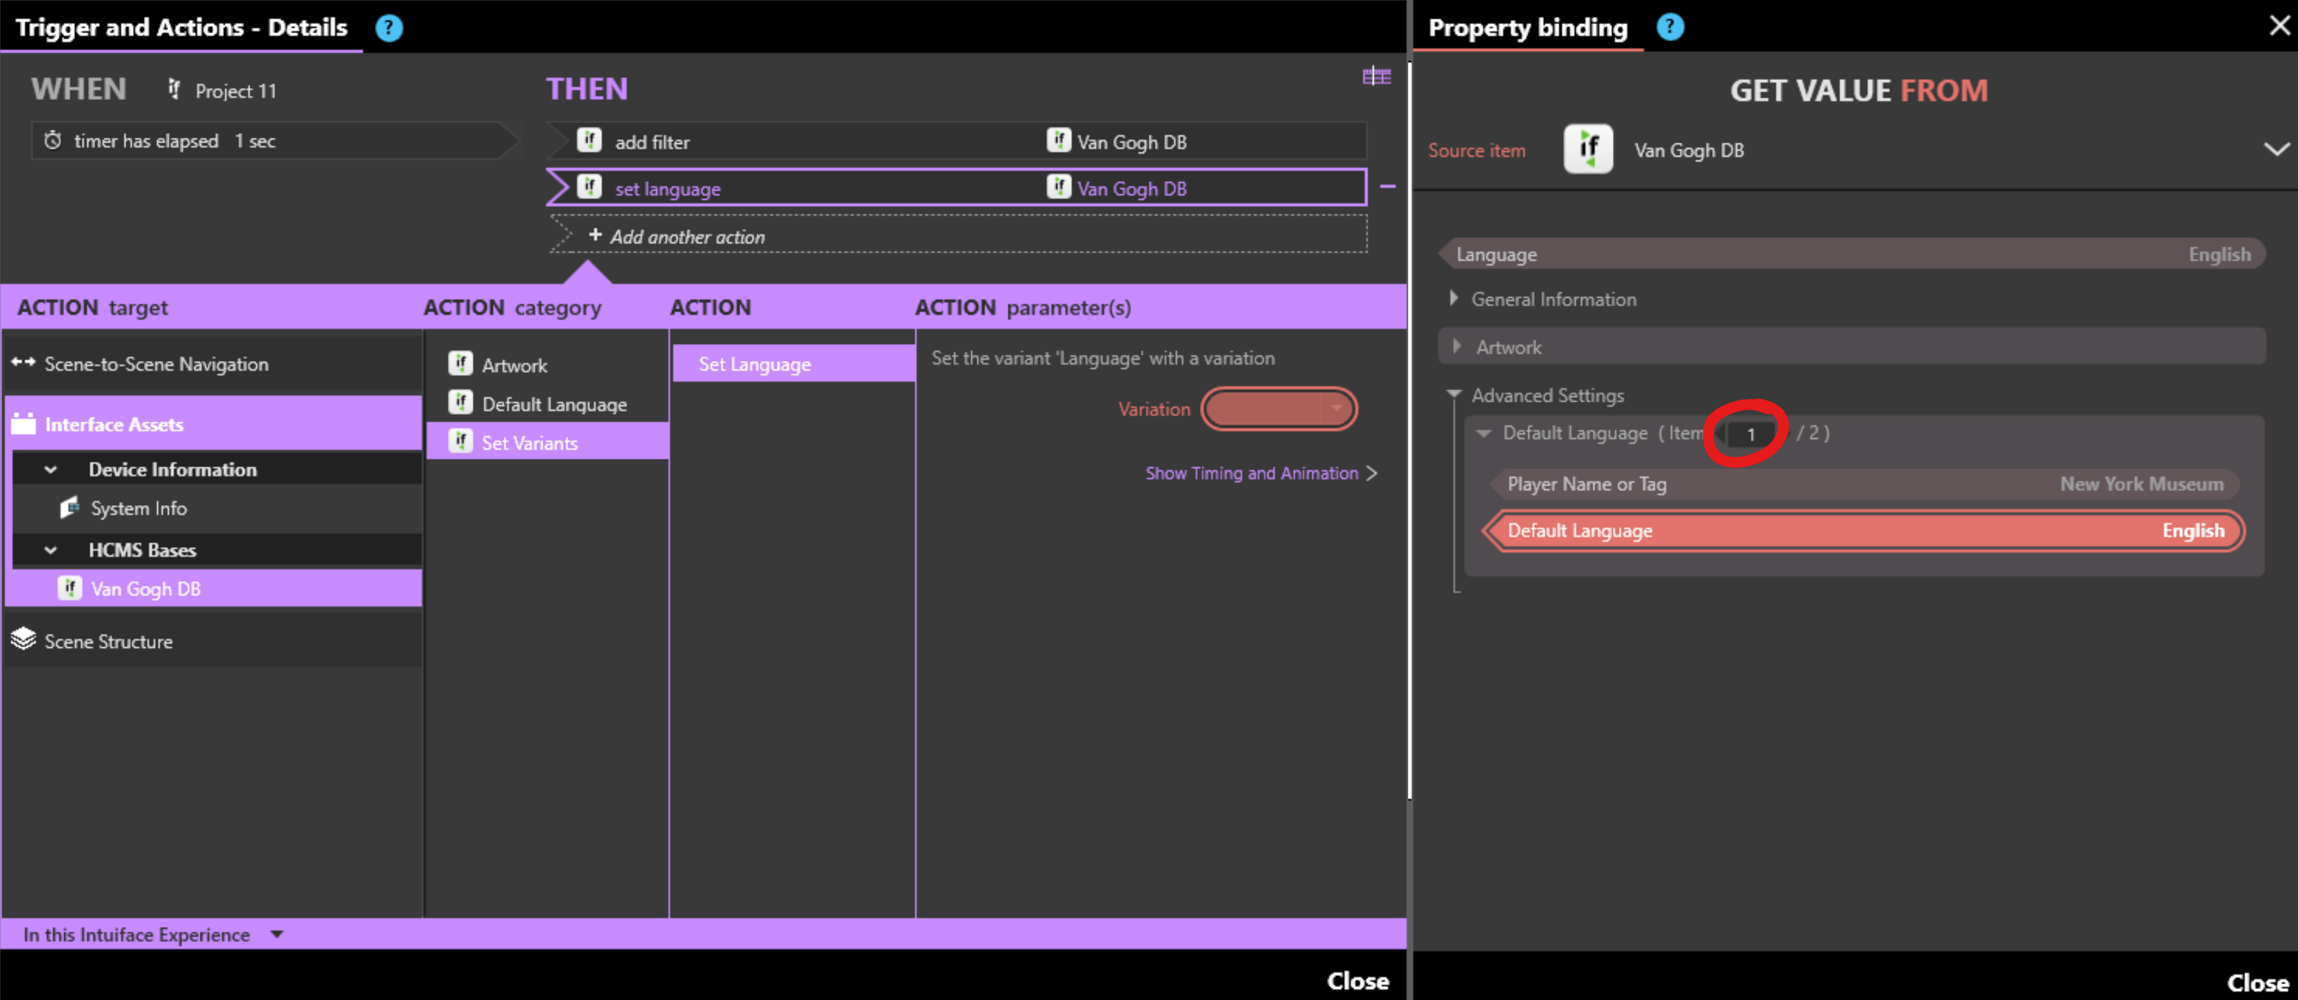The image size is (2298, 1000).
Task: Click Add another action
Action: [959, 236]
